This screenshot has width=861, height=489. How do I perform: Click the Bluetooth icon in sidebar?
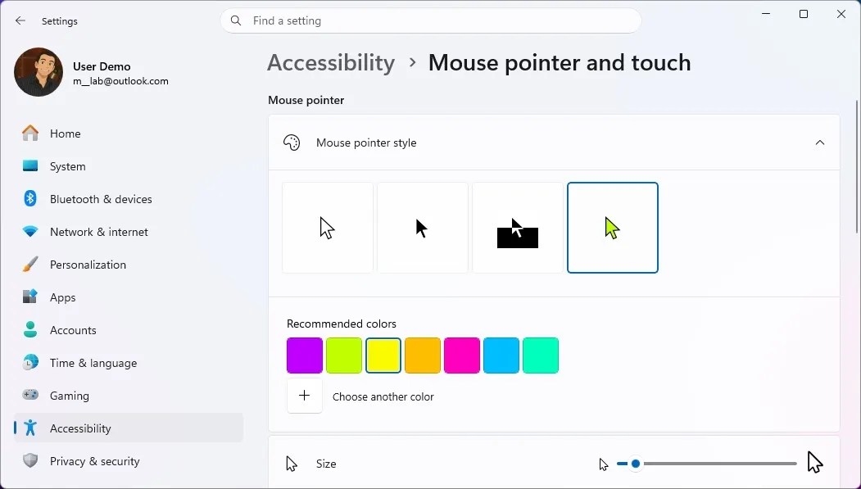[x=30, y=199]
